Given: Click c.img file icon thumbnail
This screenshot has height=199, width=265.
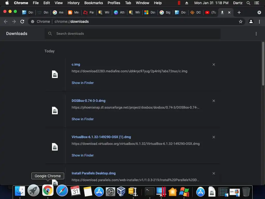Looking at the screenshot, I should tap(55, 74).
